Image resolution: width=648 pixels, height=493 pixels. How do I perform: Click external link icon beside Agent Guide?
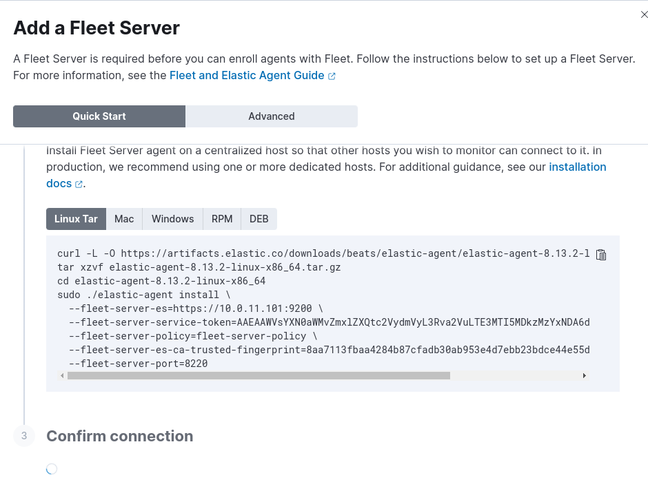pyautogui.click(x=332, y=76)
